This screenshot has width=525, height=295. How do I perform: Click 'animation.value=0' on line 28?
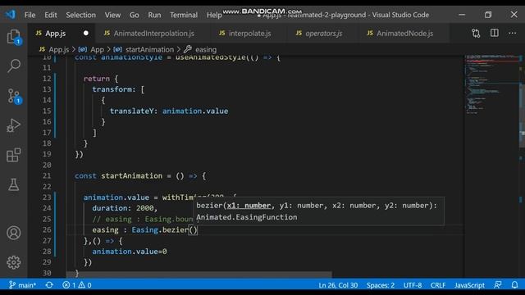click(130, 252)
